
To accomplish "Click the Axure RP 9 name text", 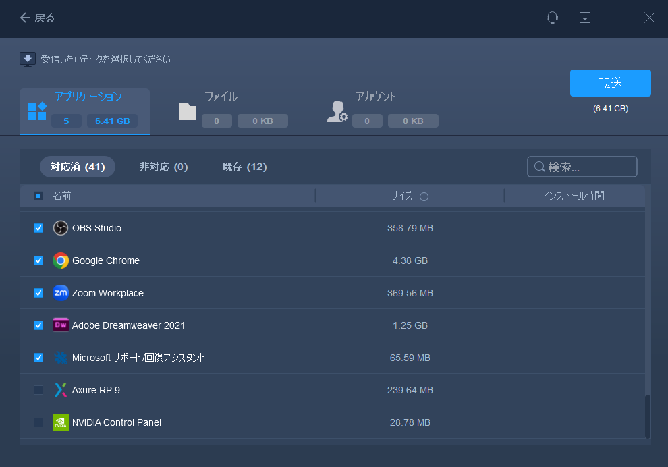I will (x=96, y=390).
